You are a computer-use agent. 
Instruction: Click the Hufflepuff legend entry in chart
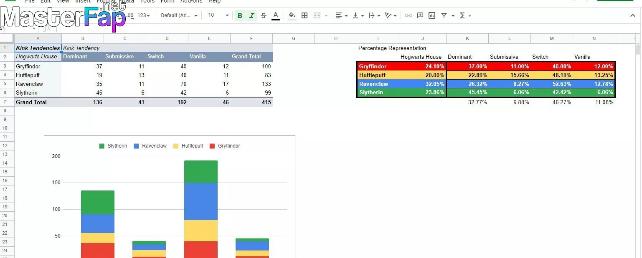(188, 146)
